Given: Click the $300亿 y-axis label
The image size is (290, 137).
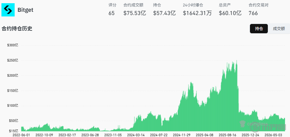Looking at the screenshot, I should point(13,45).
